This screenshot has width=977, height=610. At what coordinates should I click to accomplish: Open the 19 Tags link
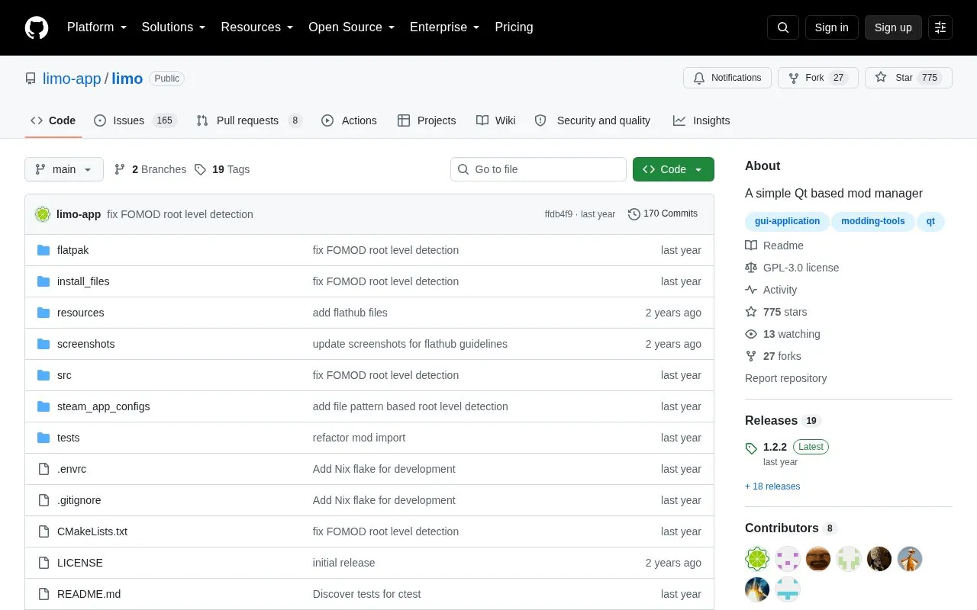222,169
